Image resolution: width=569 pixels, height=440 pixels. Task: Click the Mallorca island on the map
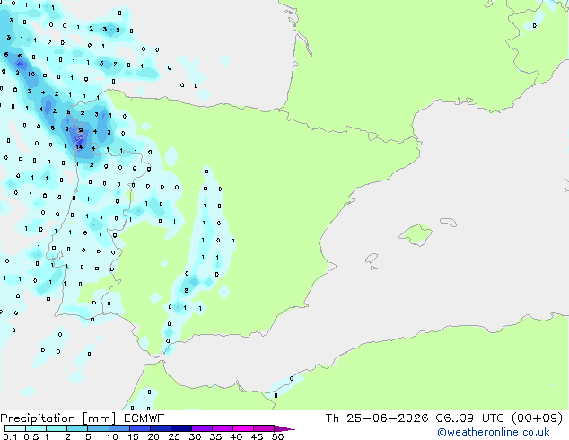coord(416,234)
